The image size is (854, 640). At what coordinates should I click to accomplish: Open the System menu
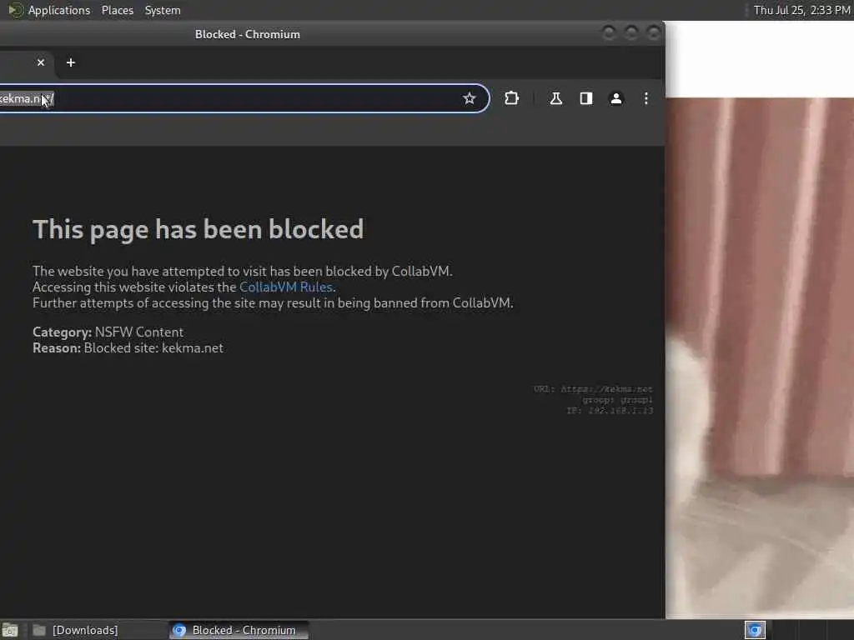163,10
